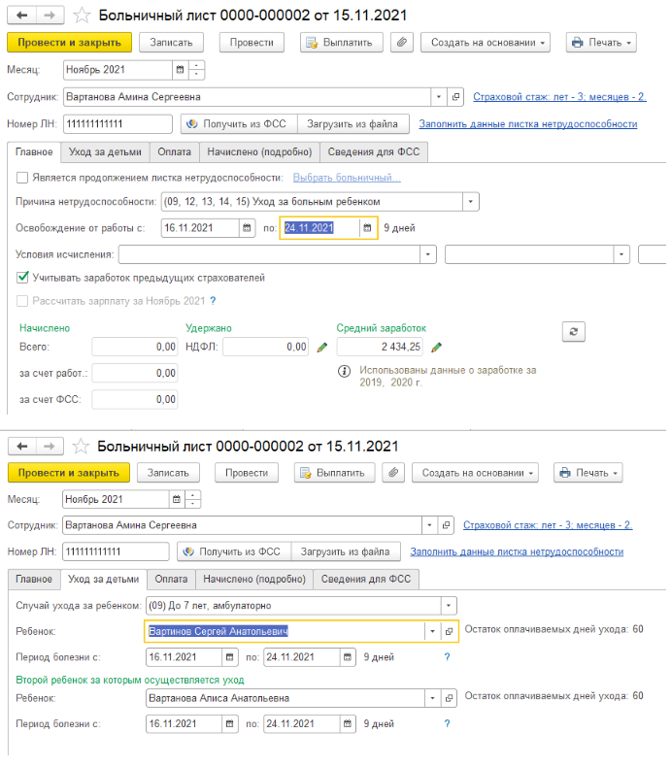Click the за счет ФСС amount field
Screen dimensions: 671x767
click(134, 399)
